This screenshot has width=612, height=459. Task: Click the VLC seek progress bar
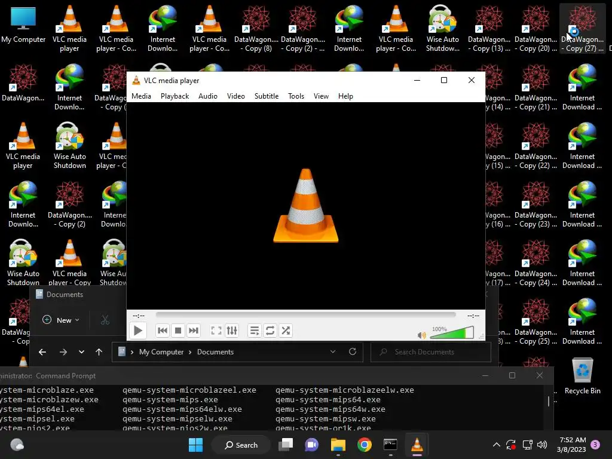[x=305, y=315]
